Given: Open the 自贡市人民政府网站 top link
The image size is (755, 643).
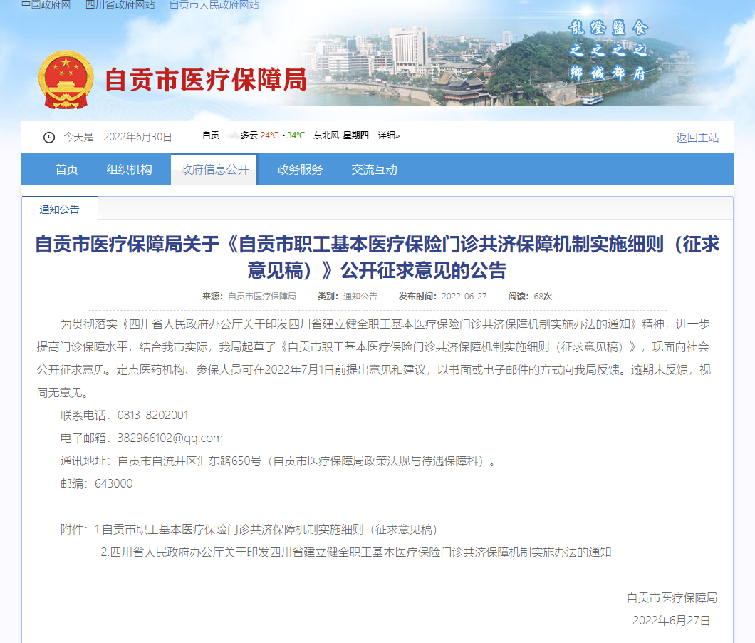Looking at the screenshot, I should [x=214, y=5].
